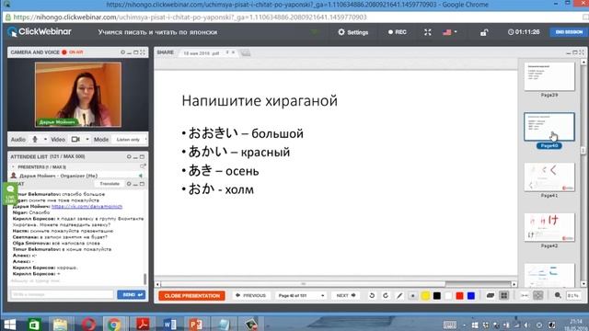Open the Page40 thumbnail

pyautogui.click(x=549, y=127)
